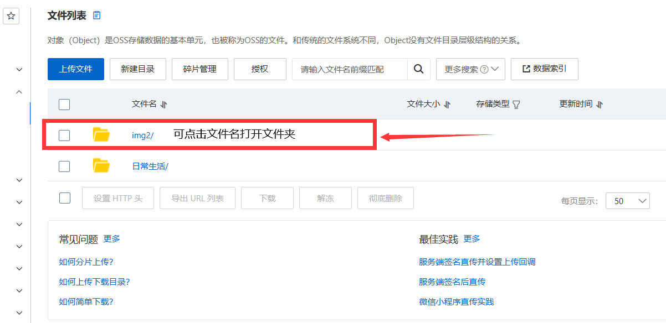Click the img2 folder icon
This screenshot has width=666, height=323.
pyautogui.click(x=101, y=134)
